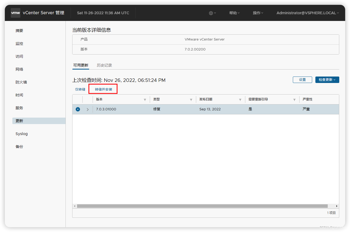350x232 pixels.
Task: Click the 修复 type cell
Action: click(157, 109)
